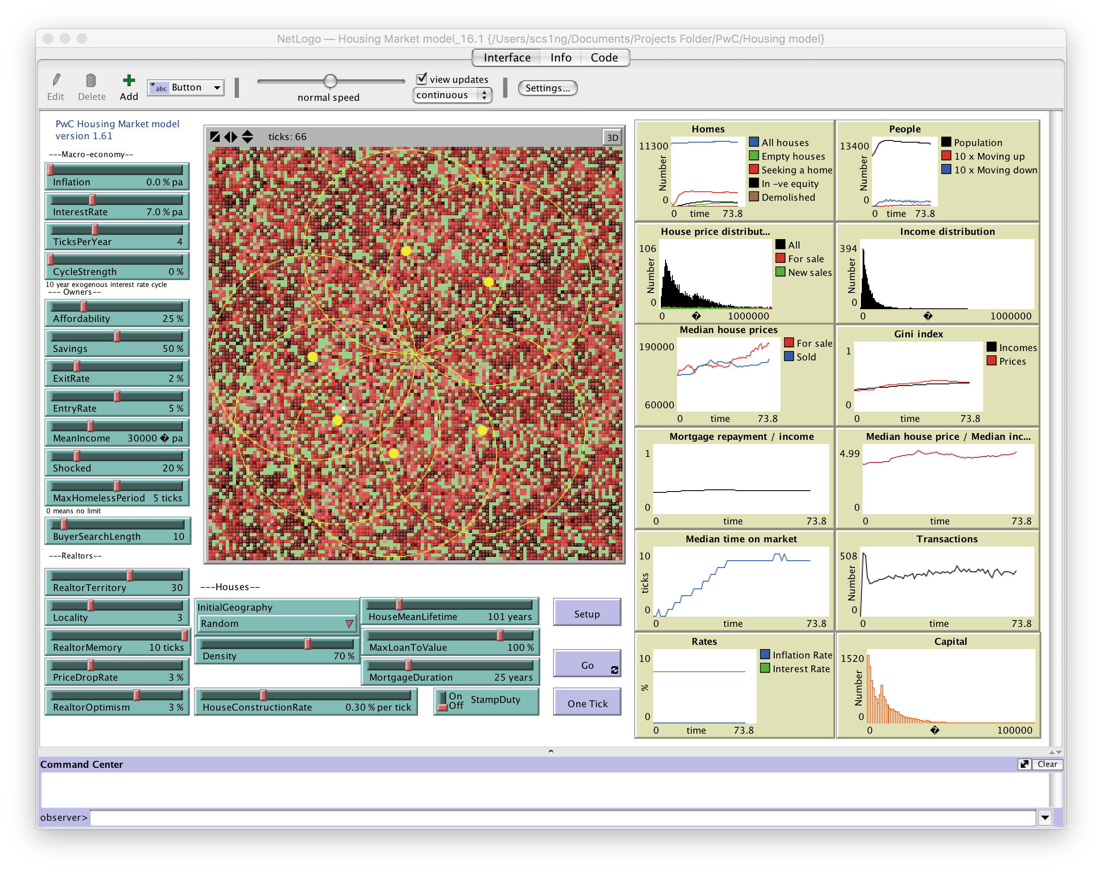The image size is (1102, 872).
Task: Click the Density slider
Action: (277, 650)
